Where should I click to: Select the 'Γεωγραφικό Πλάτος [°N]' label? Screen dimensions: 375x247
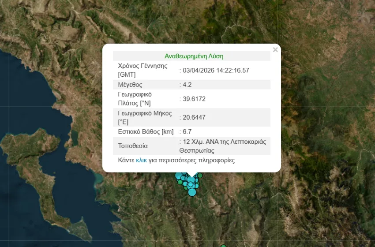point(135,99)
